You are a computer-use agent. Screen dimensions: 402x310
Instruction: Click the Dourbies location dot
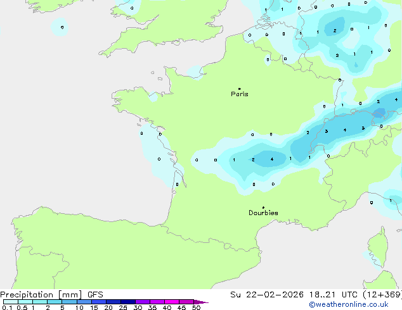263,208
